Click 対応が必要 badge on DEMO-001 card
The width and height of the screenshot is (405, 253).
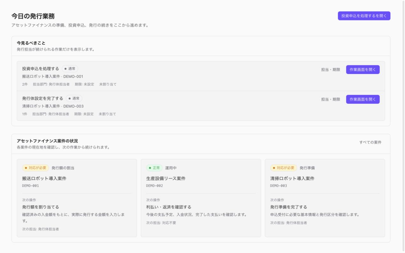pyautogui.click(x=35, y=168)
